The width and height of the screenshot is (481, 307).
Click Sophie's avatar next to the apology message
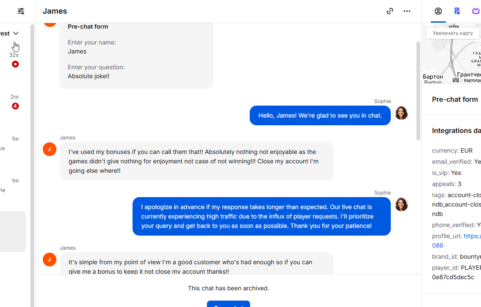pyautogui.click(x=401, y=204)
